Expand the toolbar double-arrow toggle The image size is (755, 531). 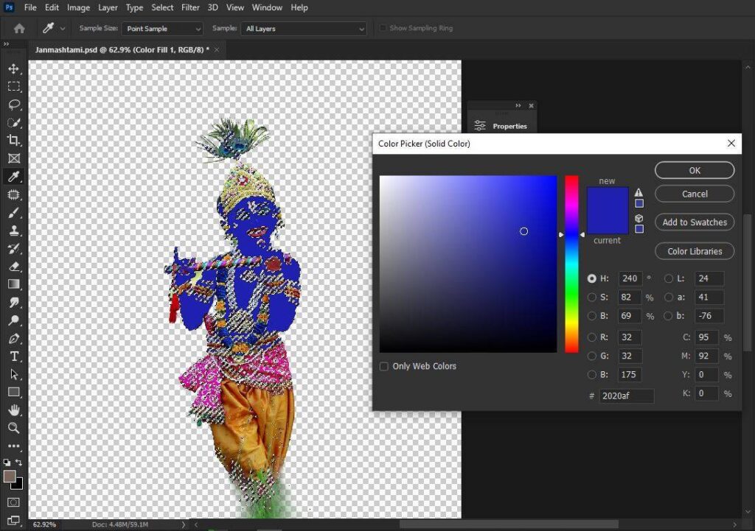pos(6,44)
